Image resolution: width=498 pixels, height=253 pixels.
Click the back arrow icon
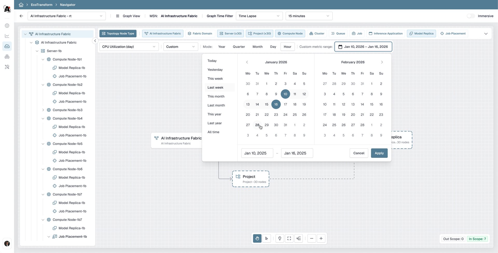(x=21, y=16)
